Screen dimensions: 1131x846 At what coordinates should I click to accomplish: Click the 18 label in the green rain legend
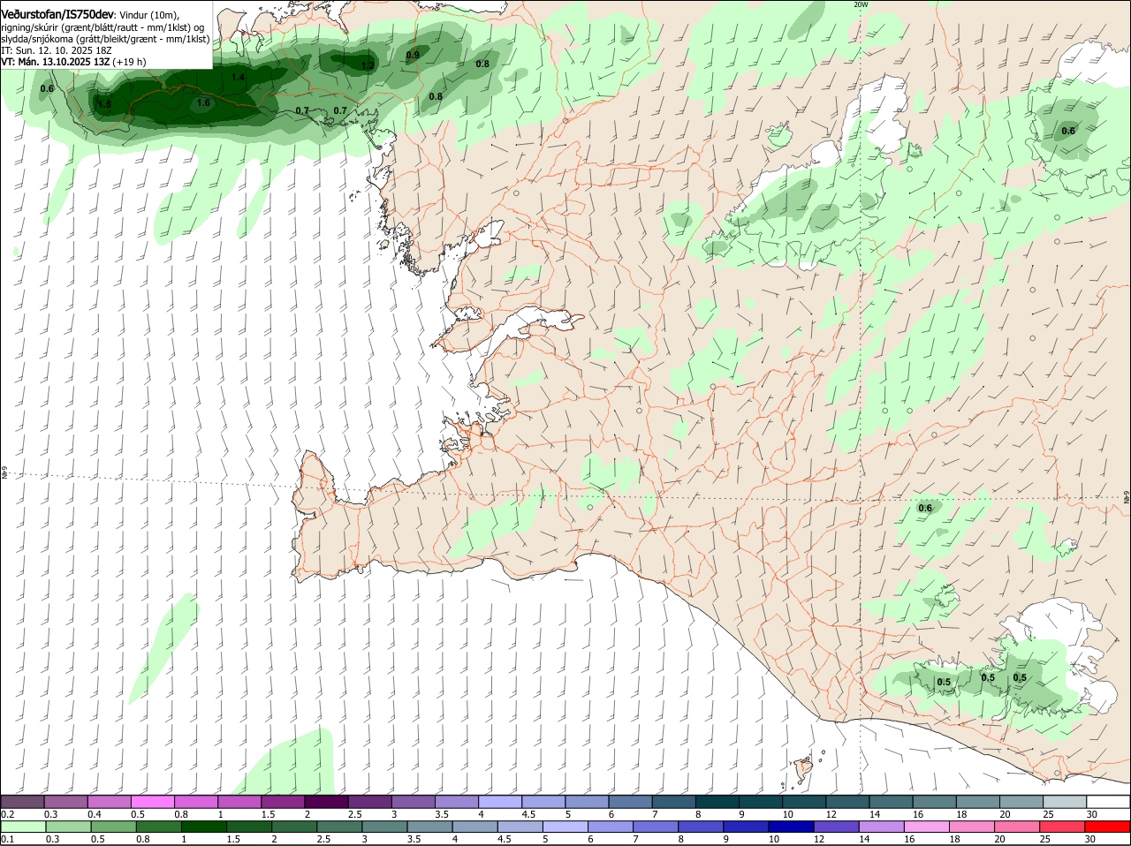pyautogui.click(x=956, y=839)
